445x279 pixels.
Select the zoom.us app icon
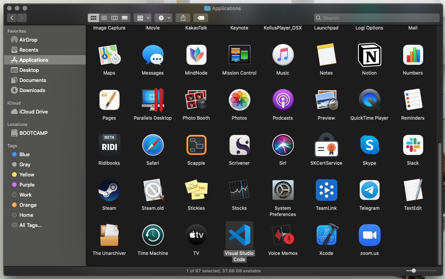369,235
